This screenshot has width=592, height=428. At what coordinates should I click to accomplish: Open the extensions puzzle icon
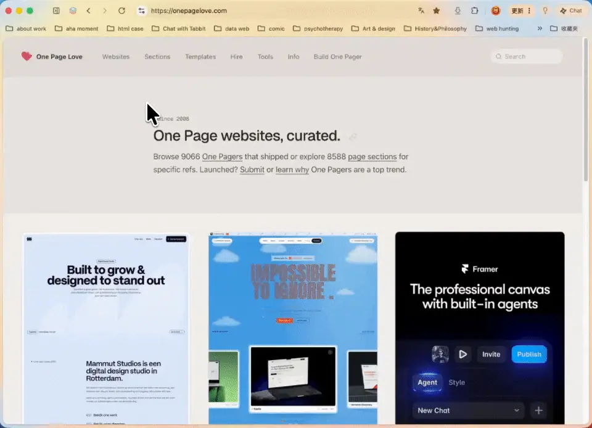tap(475, 10)
